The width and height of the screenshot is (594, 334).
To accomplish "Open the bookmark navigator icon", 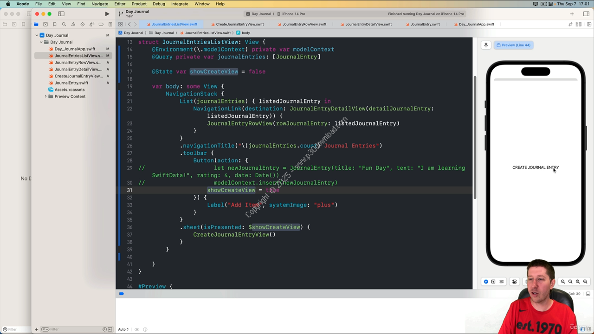I will pyautogui.click(x=55, y=24).
